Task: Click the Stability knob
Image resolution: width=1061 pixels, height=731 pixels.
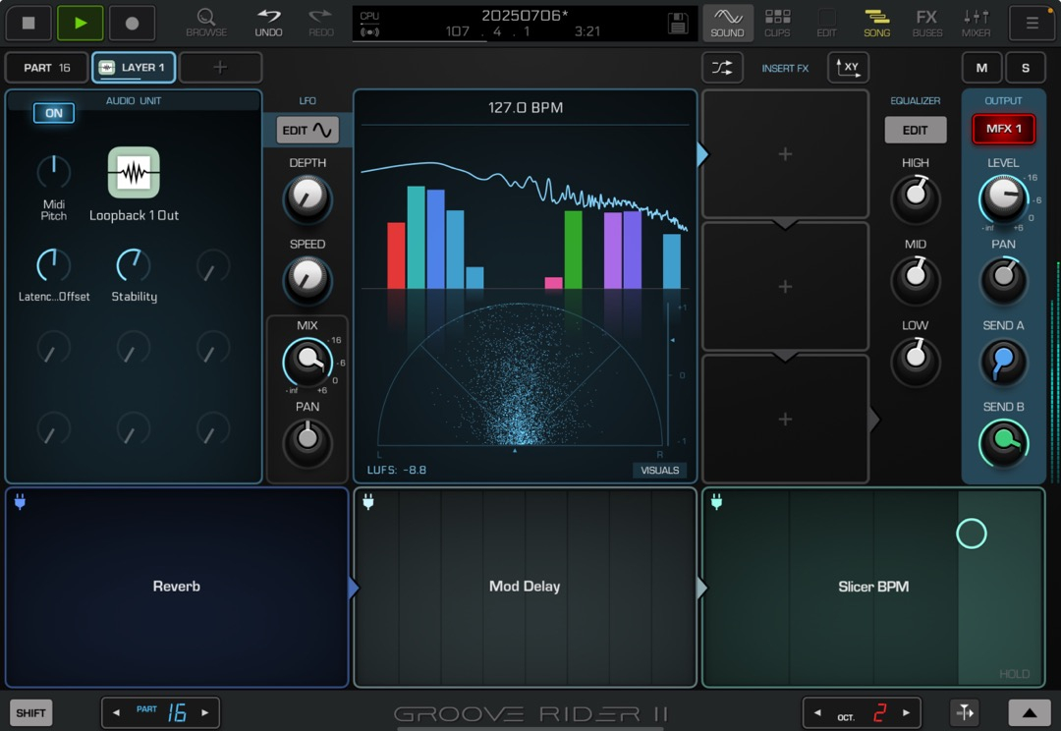Action: pyautogui.click(x=134, y=264)
